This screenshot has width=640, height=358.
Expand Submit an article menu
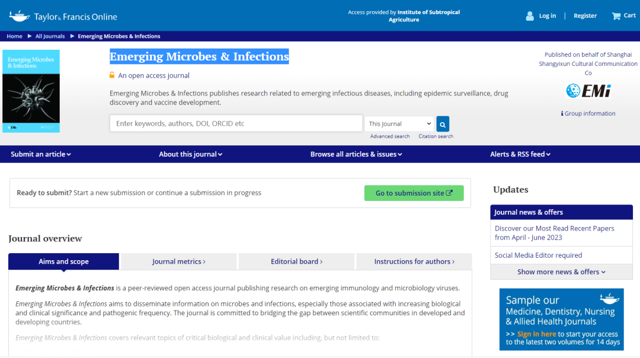pyautogui.click(x=41, y=154)
